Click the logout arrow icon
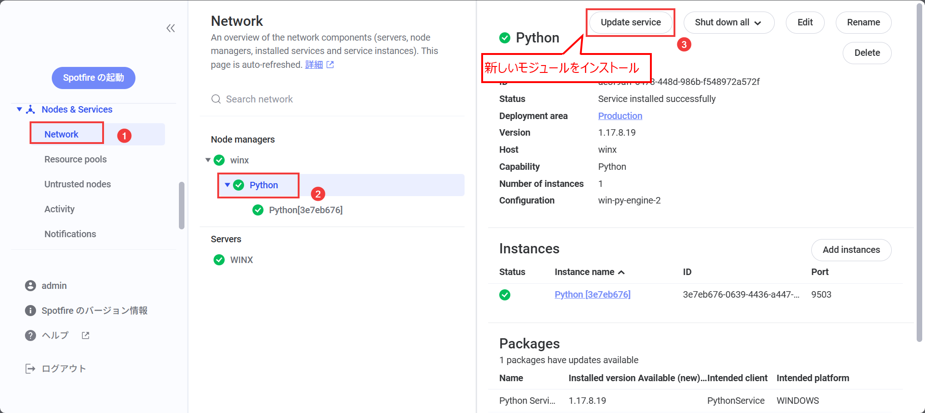Viewport: 925px width, 413px height. (x=30, y=369)
